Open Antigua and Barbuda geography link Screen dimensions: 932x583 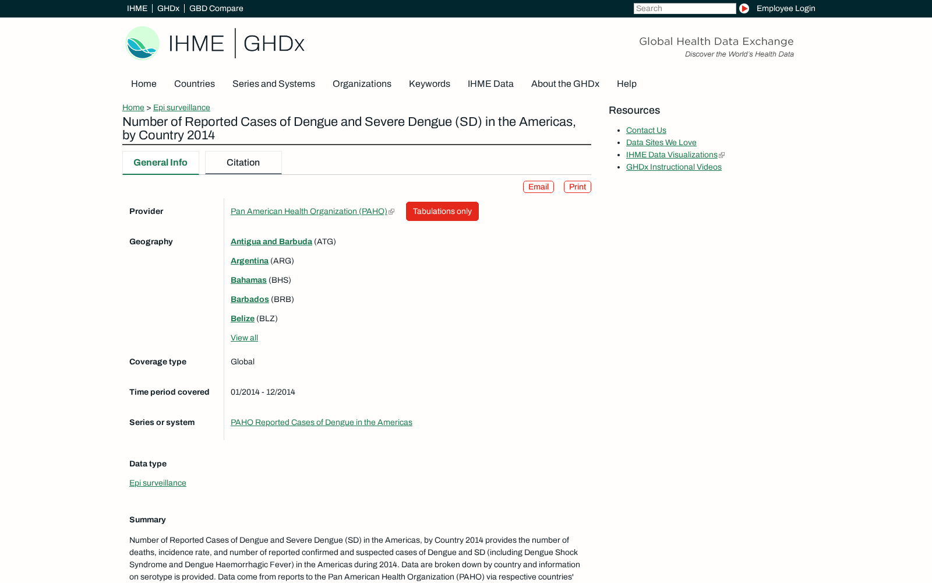271,241
